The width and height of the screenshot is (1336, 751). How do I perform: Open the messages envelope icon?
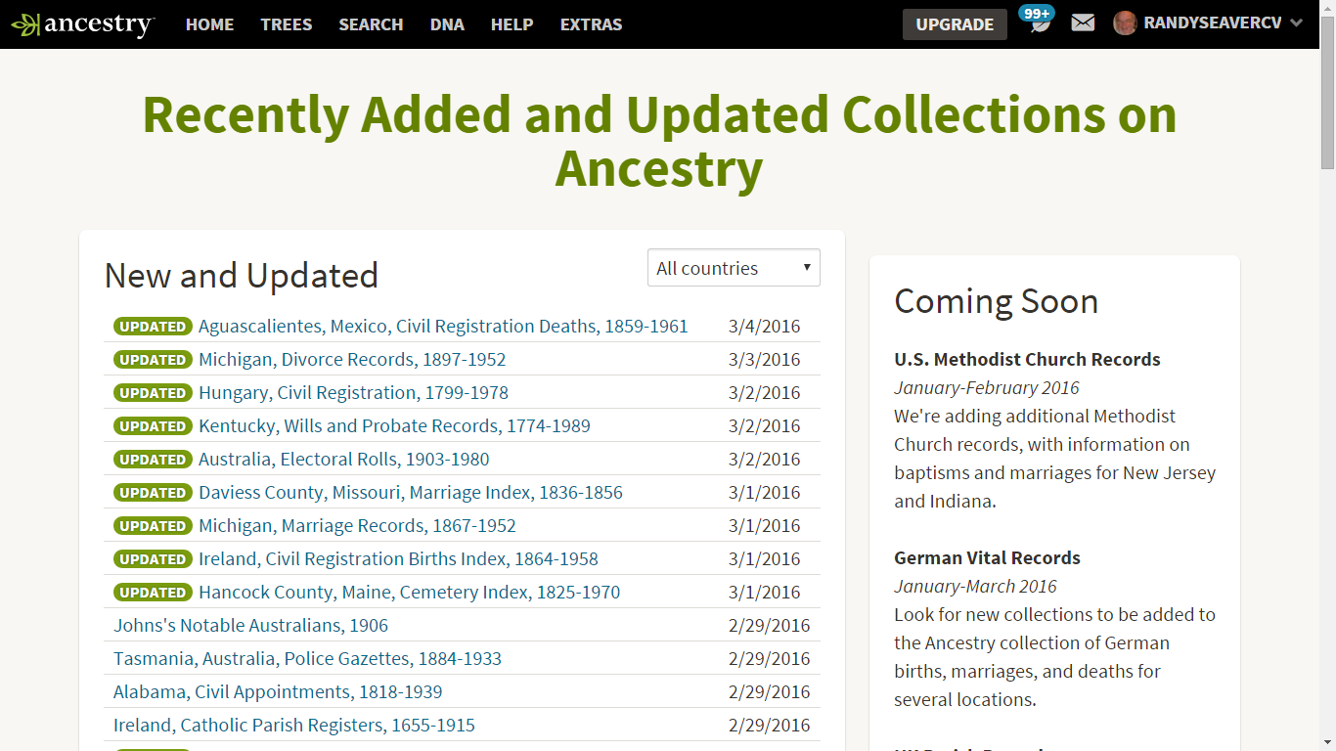click(x=1083, y=22)
